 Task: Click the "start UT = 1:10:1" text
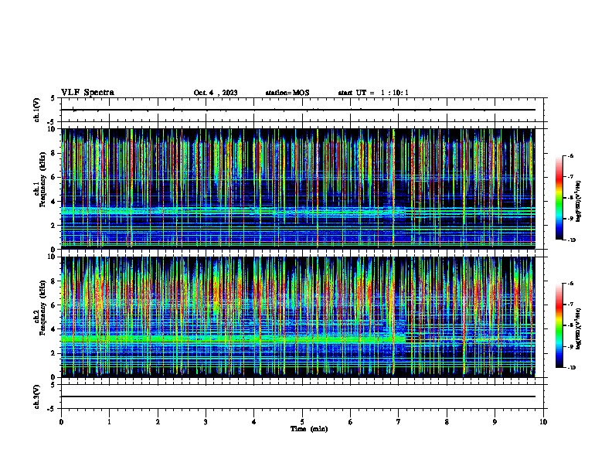373,93
